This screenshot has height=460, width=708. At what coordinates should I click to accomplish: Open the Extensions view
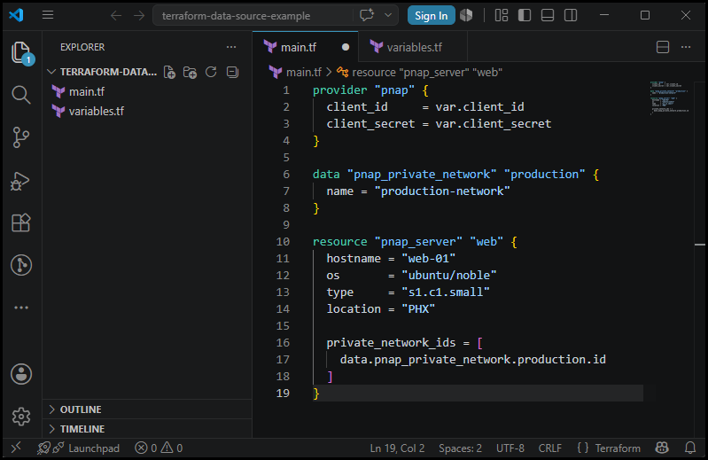click(x=20, y=222)
